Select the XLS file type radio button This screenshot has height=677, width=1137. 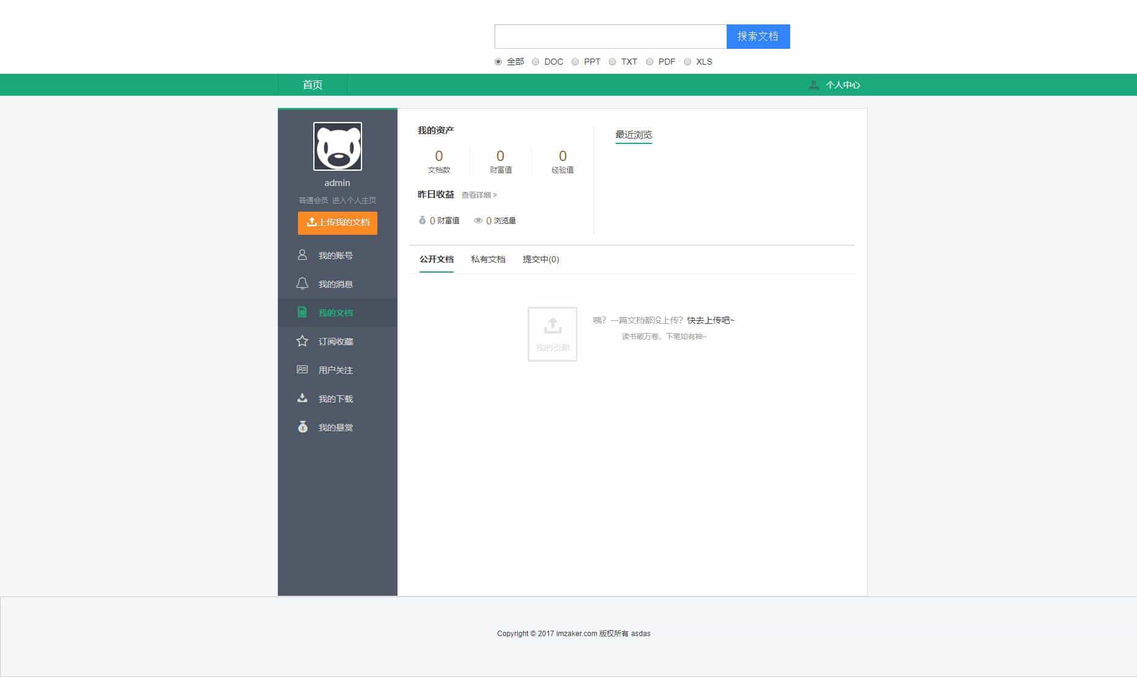tap(688, 62)
